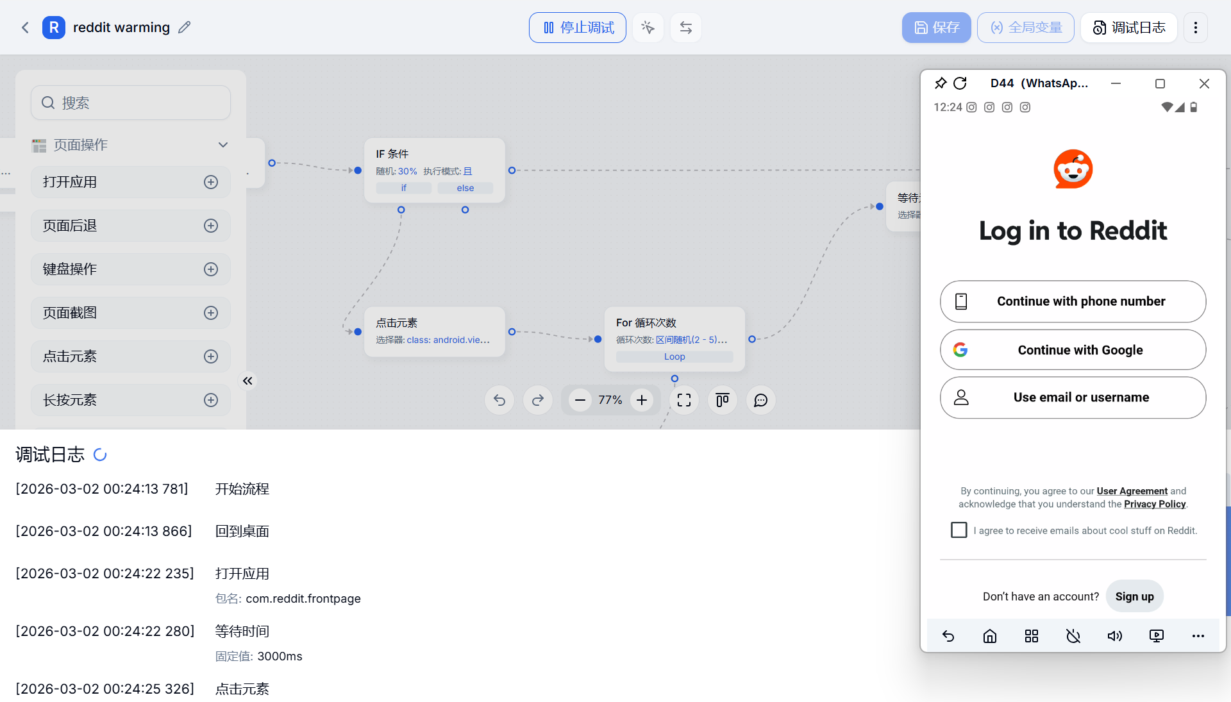Click the if branch label
Screen dimensions: 1231x702
(x=404, y=188)
